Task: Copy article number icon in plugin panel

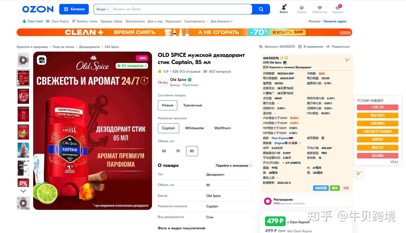Action: pos(282,58)
